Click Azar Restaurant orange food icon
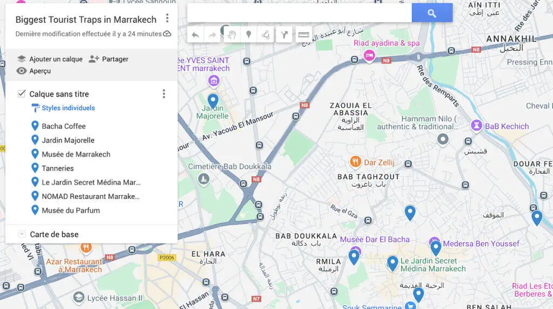Viewport: 553px width, 309px height. (x=86, y=248)
